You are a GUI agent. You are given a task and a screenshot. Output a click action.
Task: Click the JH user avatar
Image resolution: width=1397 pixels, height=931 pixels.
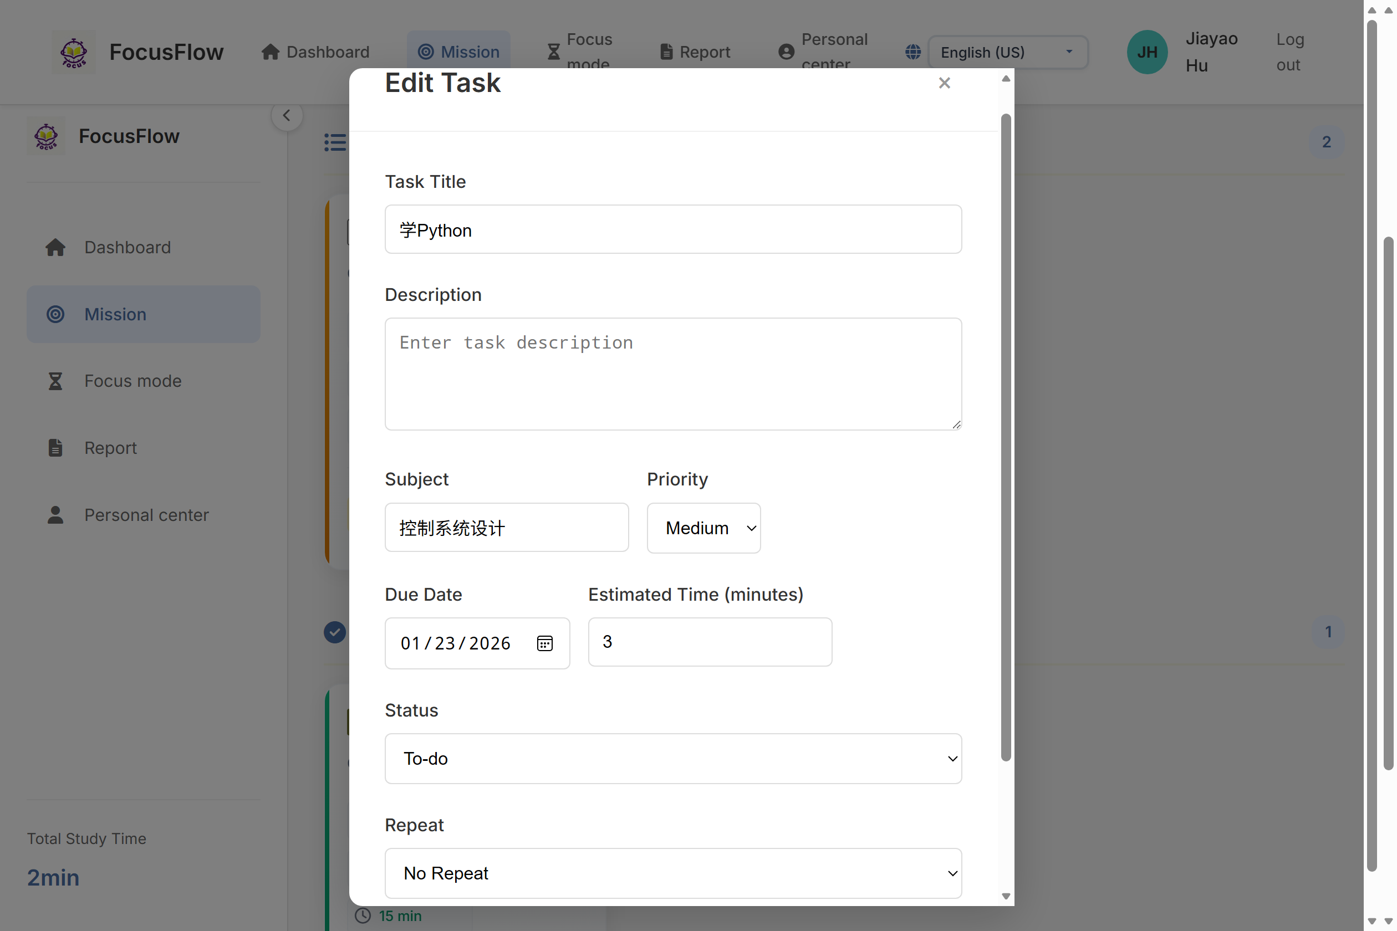(x=1146, y=52)
